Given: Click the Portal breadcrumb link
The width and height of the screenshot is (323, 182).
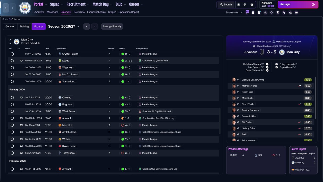Looking at the screenshot, I should 5,19.
